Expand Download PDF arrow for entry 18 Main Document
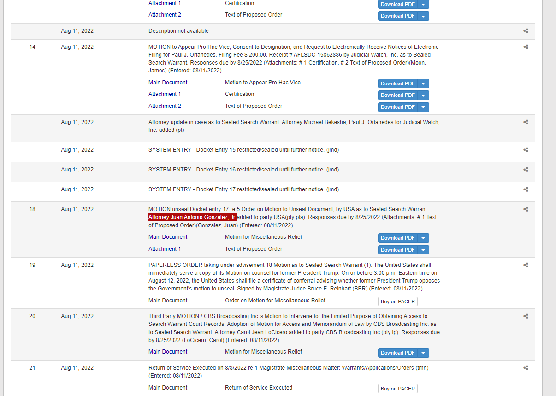 pyautogui.click(x=424, y=238)
